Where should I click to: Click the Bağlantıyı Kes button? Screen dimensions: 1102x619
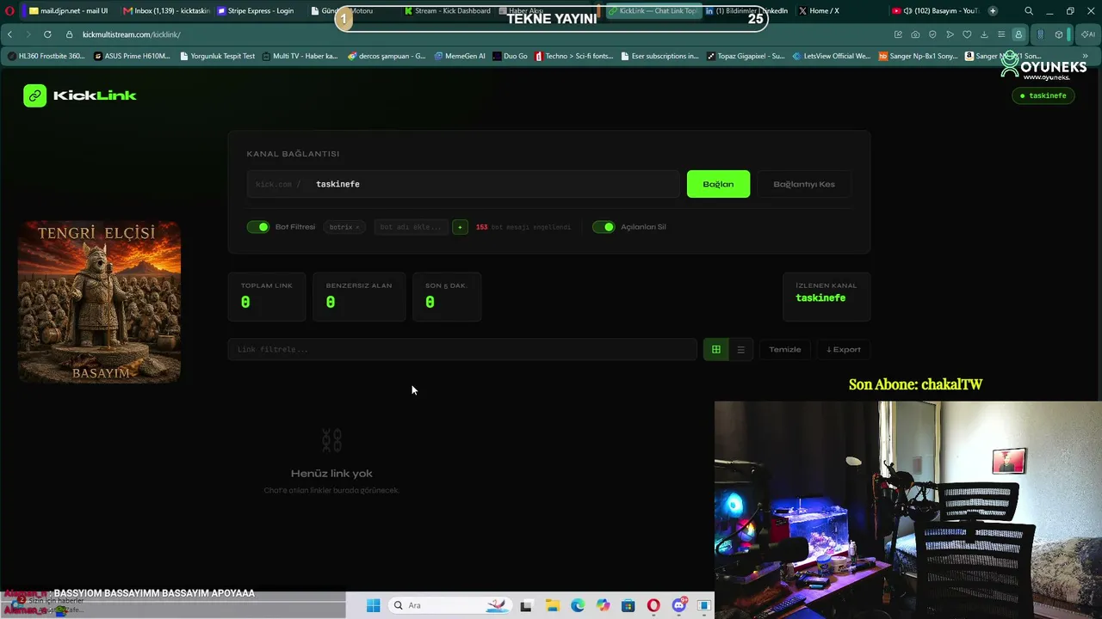point(804,184)
